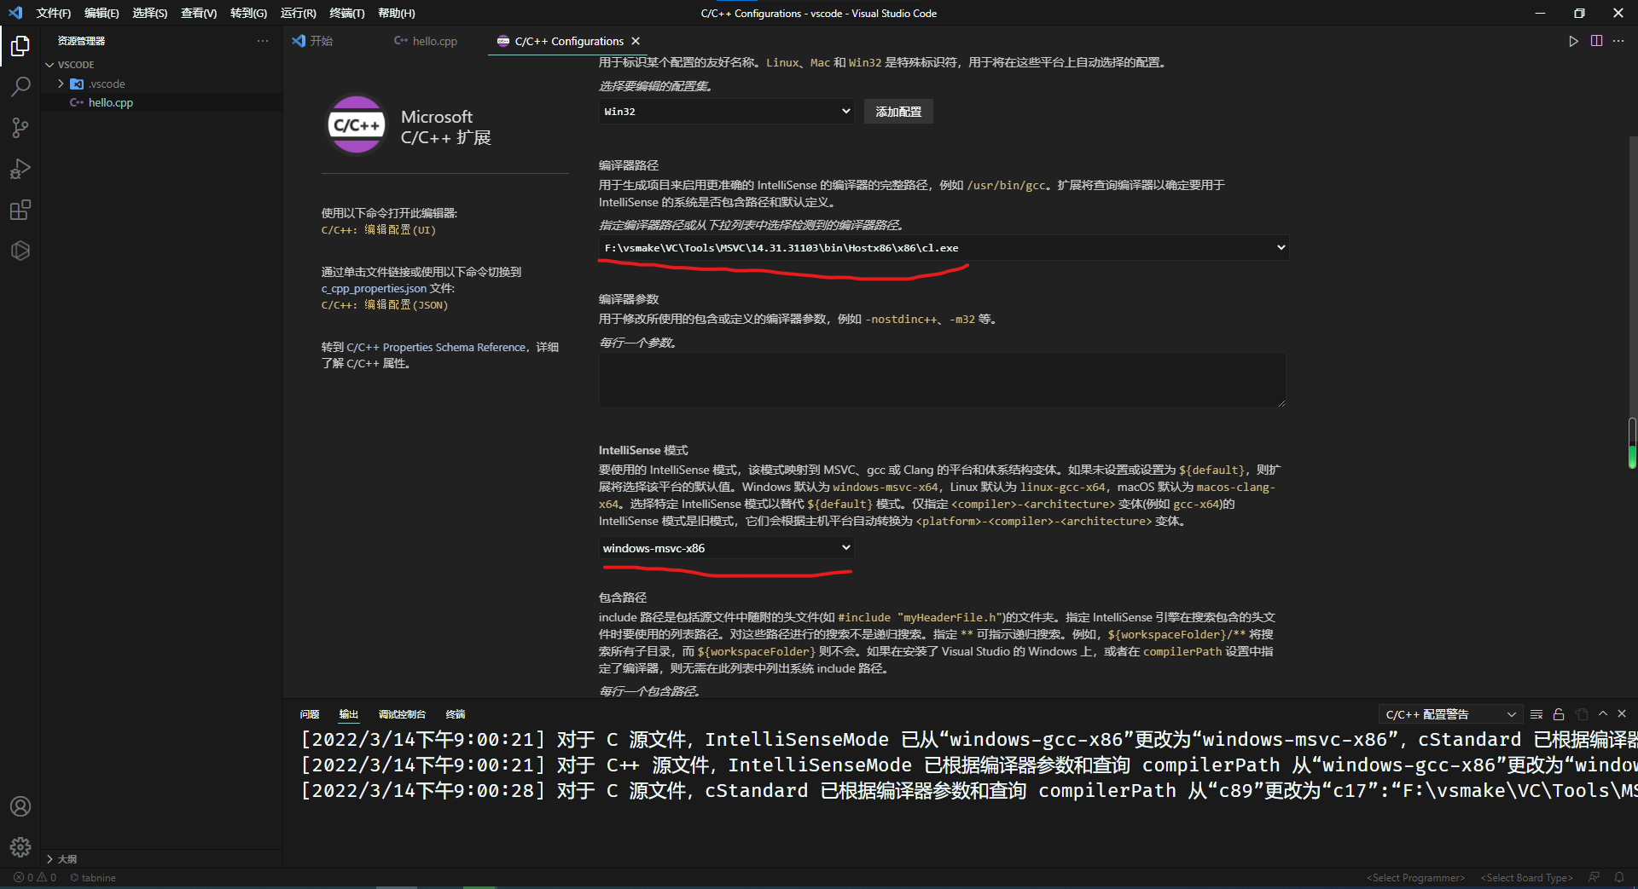Open editor more actions menu
Viewport: 1638px width, 889px height.
(x=1618, y=41)
